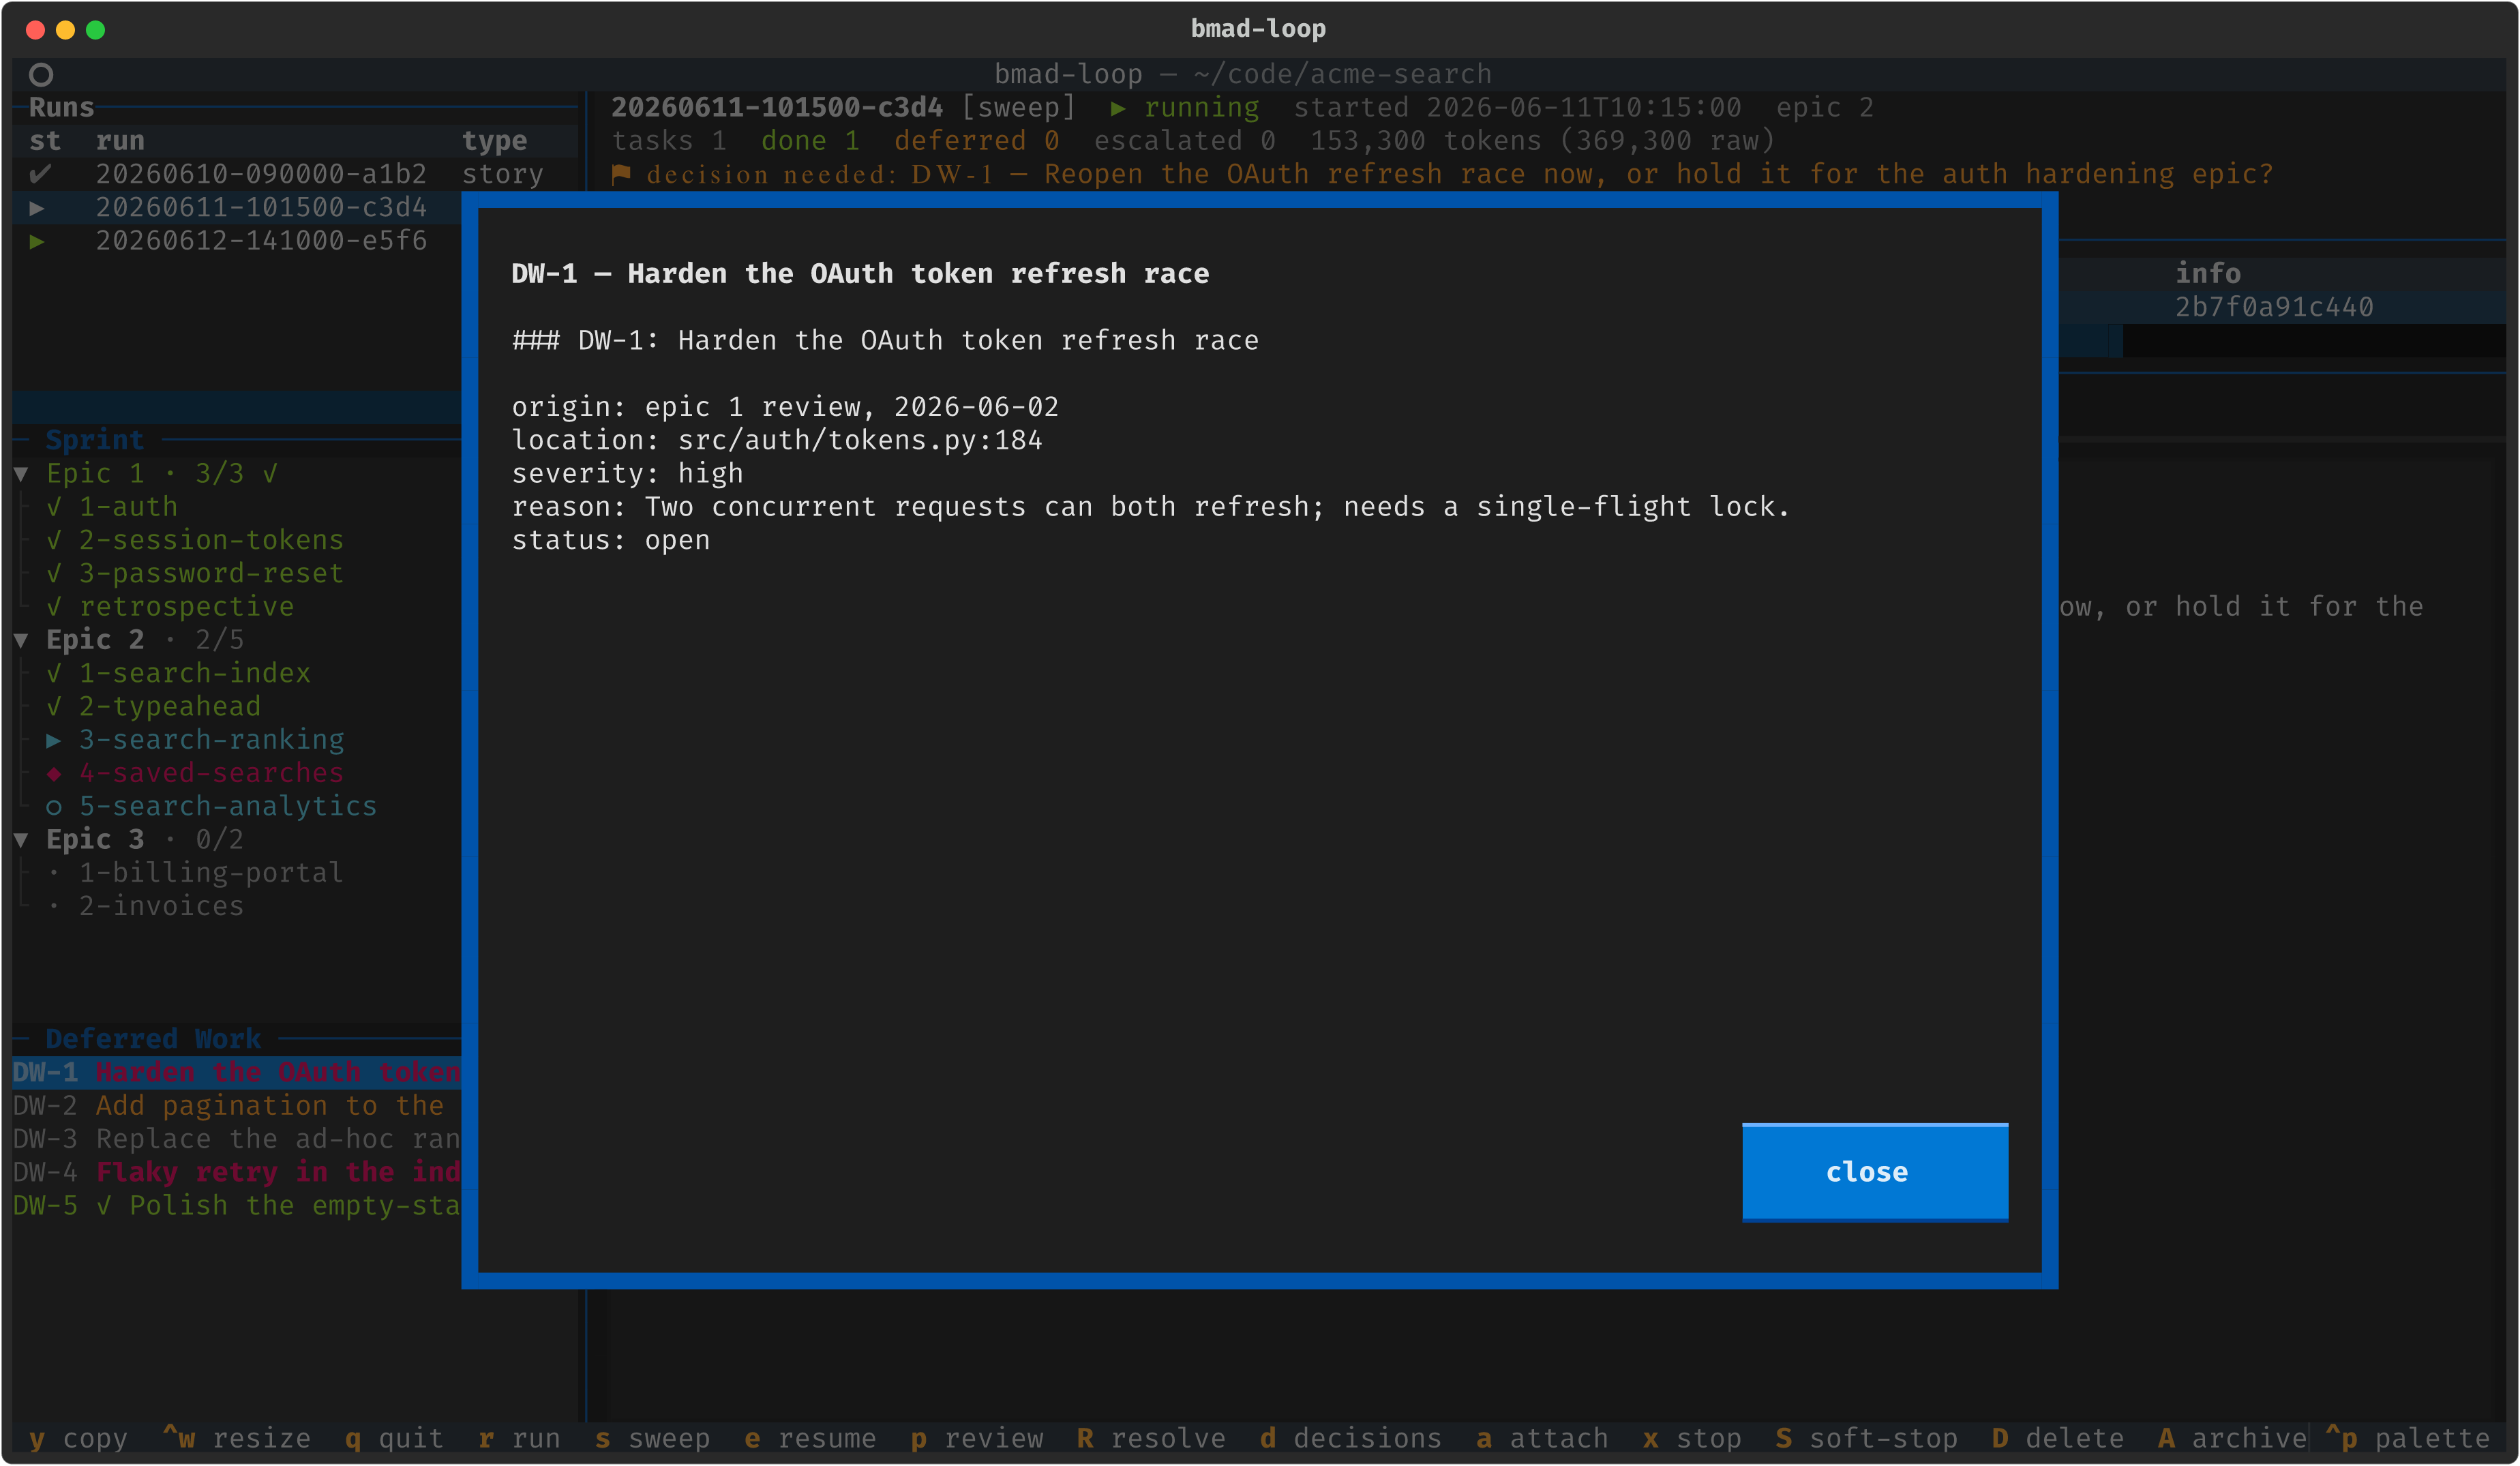Collapse the Epic 3 tree node
Image resolution: width=2520 pixels, height=1466 pixels.
(21, 840)
